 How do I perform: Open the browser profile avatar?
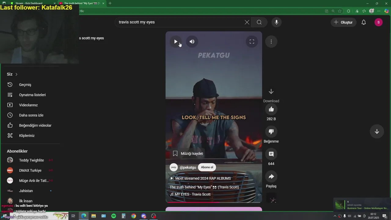click(371, 11)
